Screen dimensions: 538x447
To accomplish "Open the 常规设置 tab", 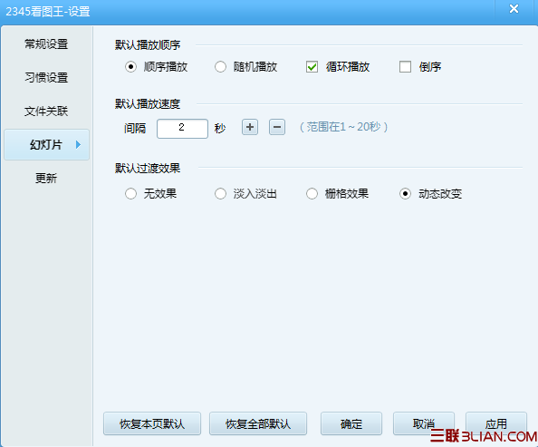I will [x=46, y=44].
